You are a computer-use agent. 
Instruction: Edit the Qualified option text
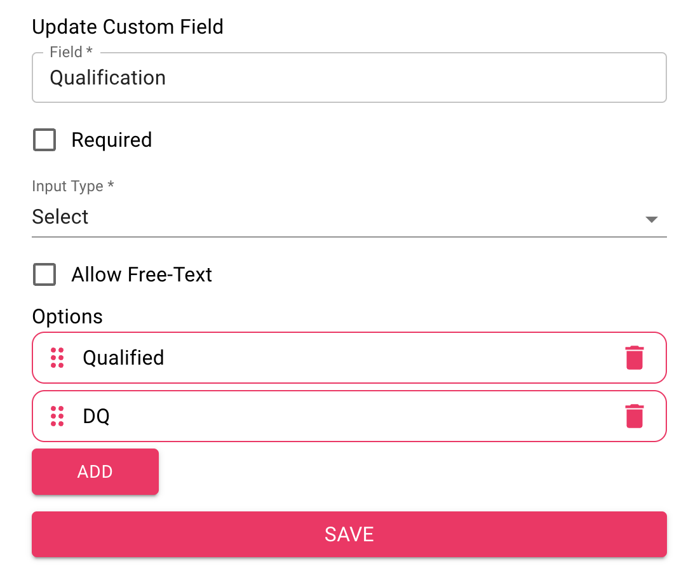pyautogui.click(x=123, y=358)
